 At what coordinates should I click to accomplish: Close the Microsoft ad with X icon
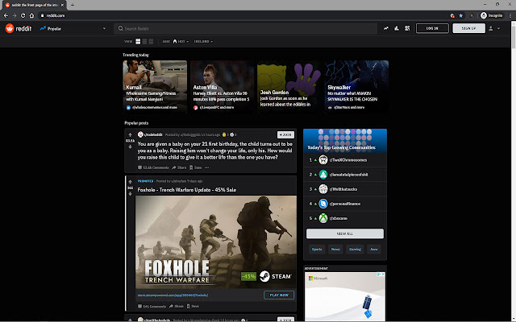pyautogui.click(x=383, y=275)
